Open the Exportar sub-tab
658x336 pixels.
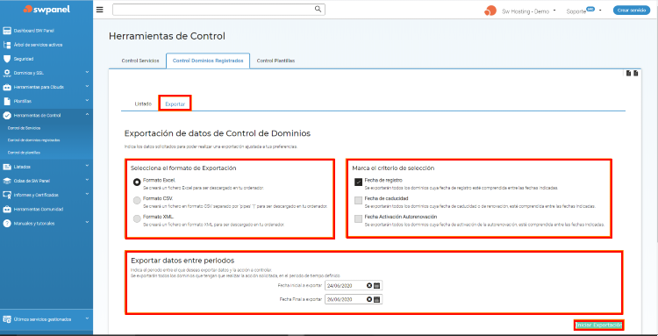(x=175, y=104)
